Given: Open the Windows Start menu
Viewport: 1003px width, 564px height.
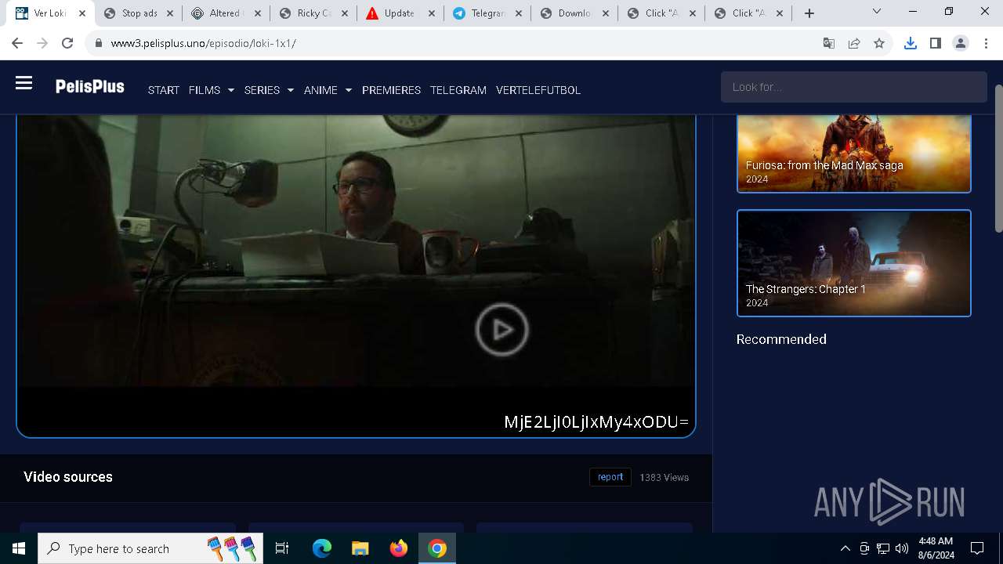Looking at the screenshot, I should pos(19,548).
